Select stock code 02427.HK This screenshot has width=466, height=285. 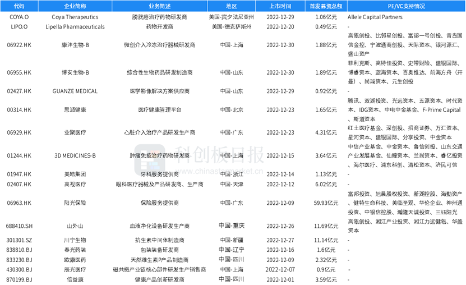pos(19,91)
